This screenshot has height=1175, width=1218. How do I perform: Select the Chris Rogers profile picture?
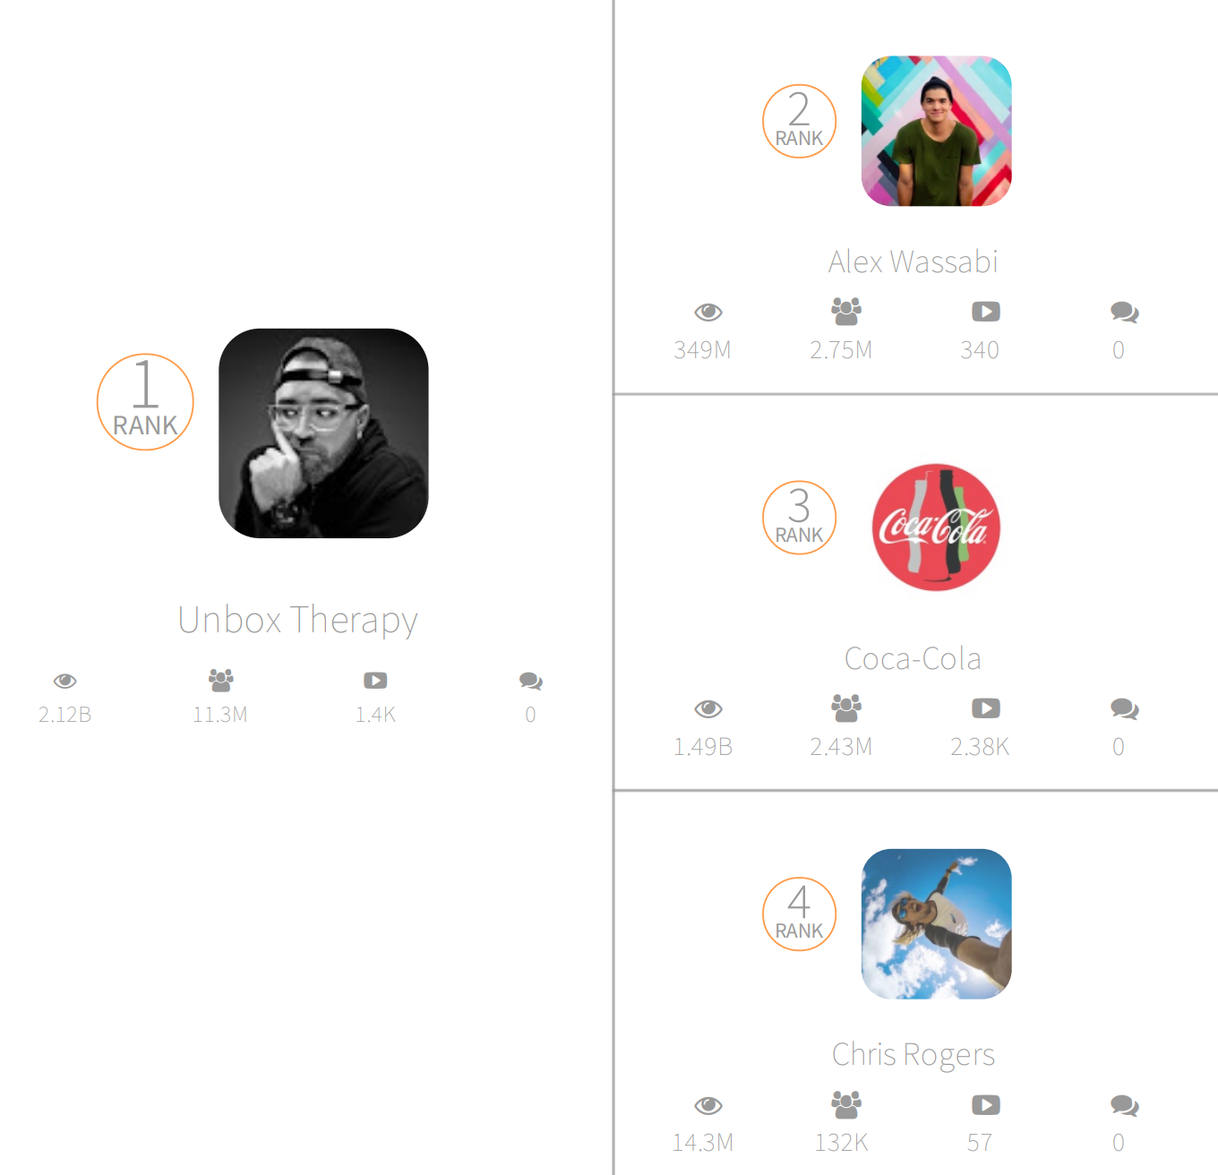point(937,924)
